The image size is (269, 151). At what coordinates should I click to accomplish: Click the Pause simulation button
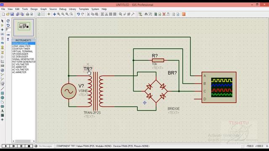click(21, 146)
